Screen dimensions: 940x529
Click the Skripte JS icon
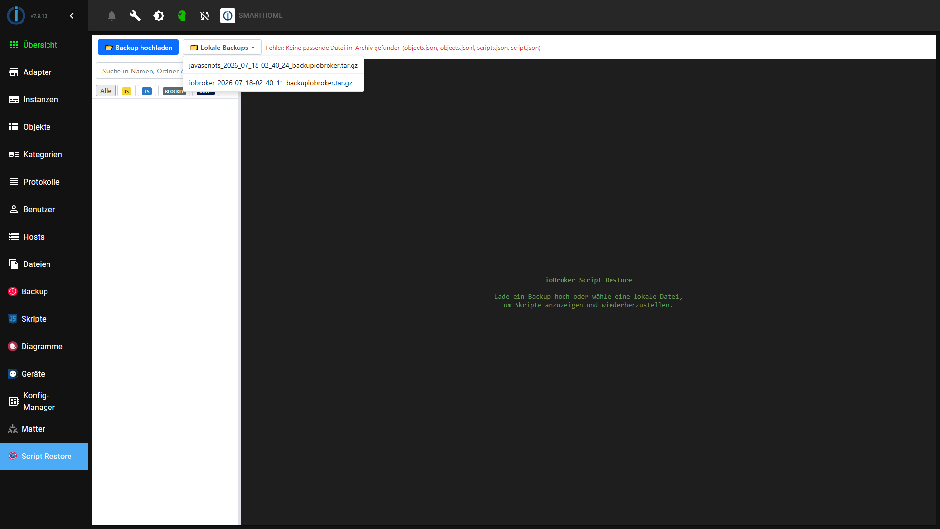click(x=13, y=319)
